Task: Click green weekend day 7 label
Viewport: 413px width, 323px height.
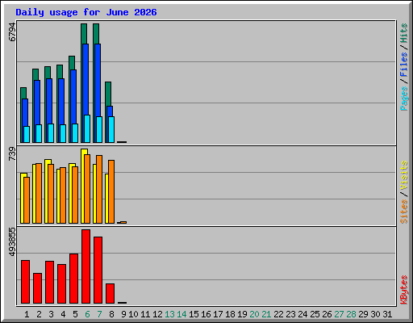Action: tap(99, 314)
